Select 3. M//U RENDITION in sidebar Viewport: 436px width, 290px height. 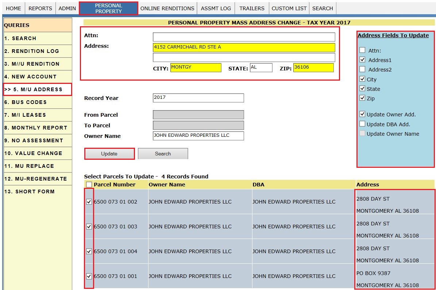pos(38,64)
